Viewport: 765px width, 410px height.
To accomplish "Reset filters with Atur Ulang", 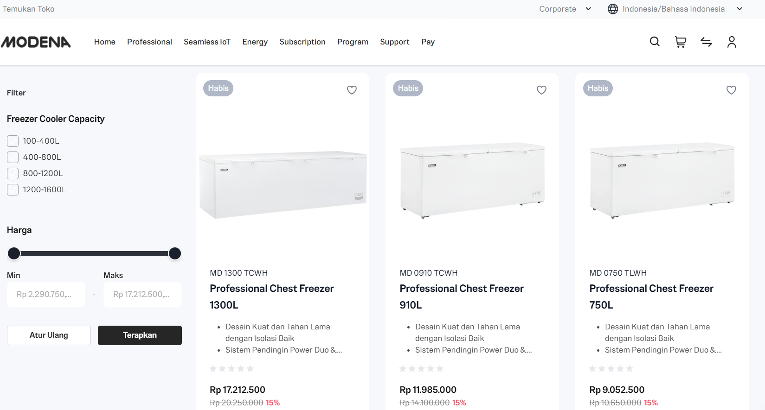I will [49, 335].
